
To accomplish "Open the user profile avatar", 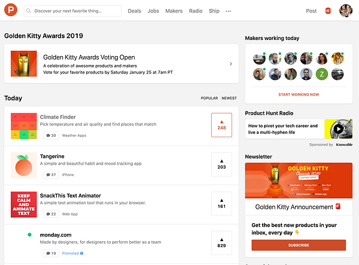I will pos(346,11).
